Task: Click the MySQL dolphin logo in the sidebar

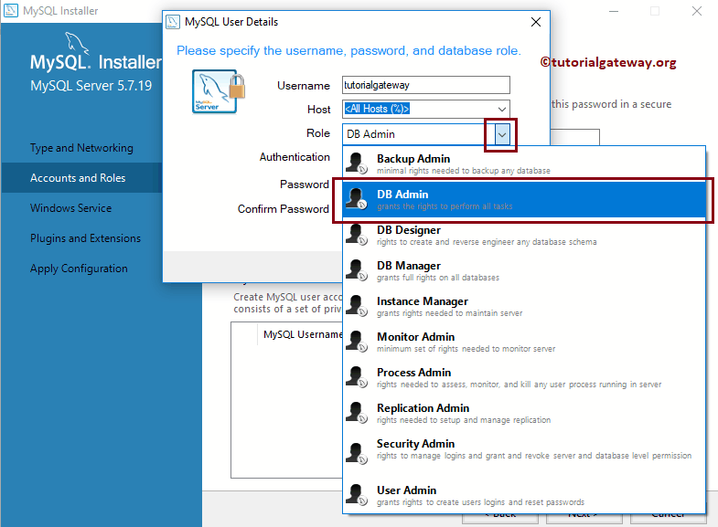Action: tap(77, 43)
